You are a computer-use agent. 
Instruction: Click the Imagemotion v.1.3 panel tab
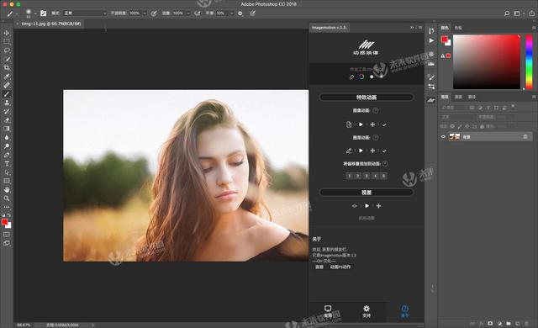[x=329, y=28]
